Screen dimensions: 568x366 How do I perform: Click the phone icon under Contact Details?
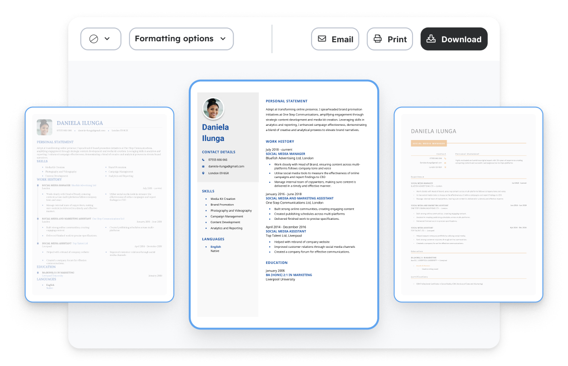(203, 160)
